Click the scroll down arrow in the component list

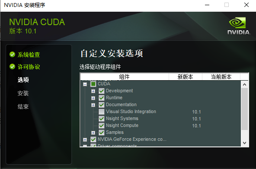click(x=244, y=143)
